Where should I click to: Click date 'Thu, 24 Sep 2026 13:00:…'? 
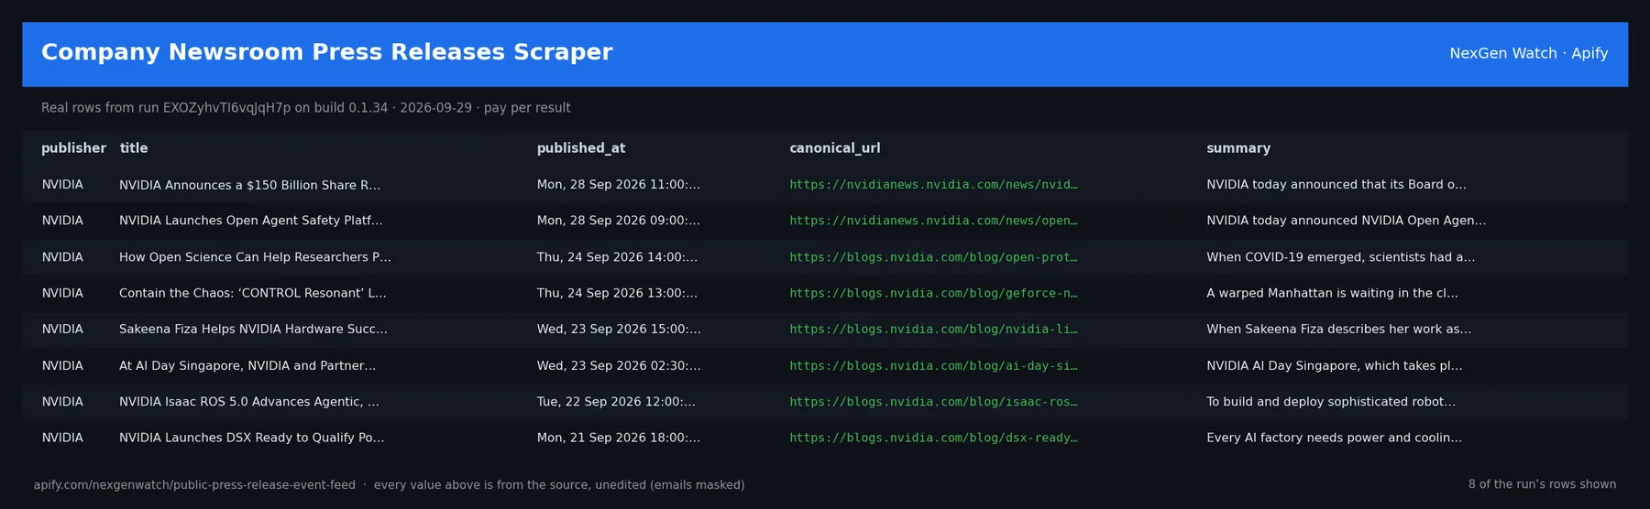617,293
